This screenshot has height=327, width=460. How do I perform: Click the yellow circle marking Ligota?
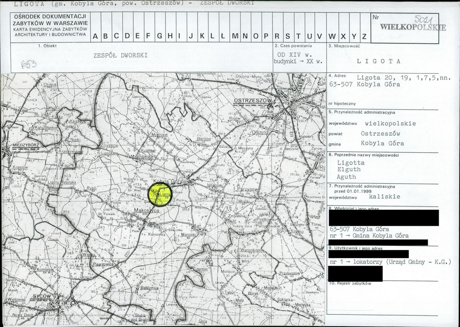[x=160, y=194]
